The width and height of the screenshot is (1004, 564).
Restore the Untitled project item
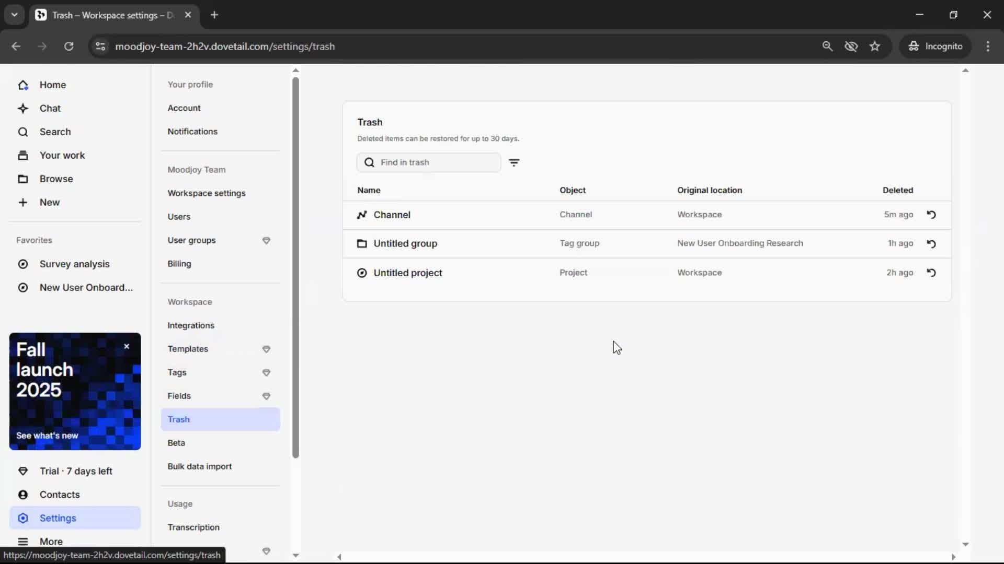tap(931, 273)
